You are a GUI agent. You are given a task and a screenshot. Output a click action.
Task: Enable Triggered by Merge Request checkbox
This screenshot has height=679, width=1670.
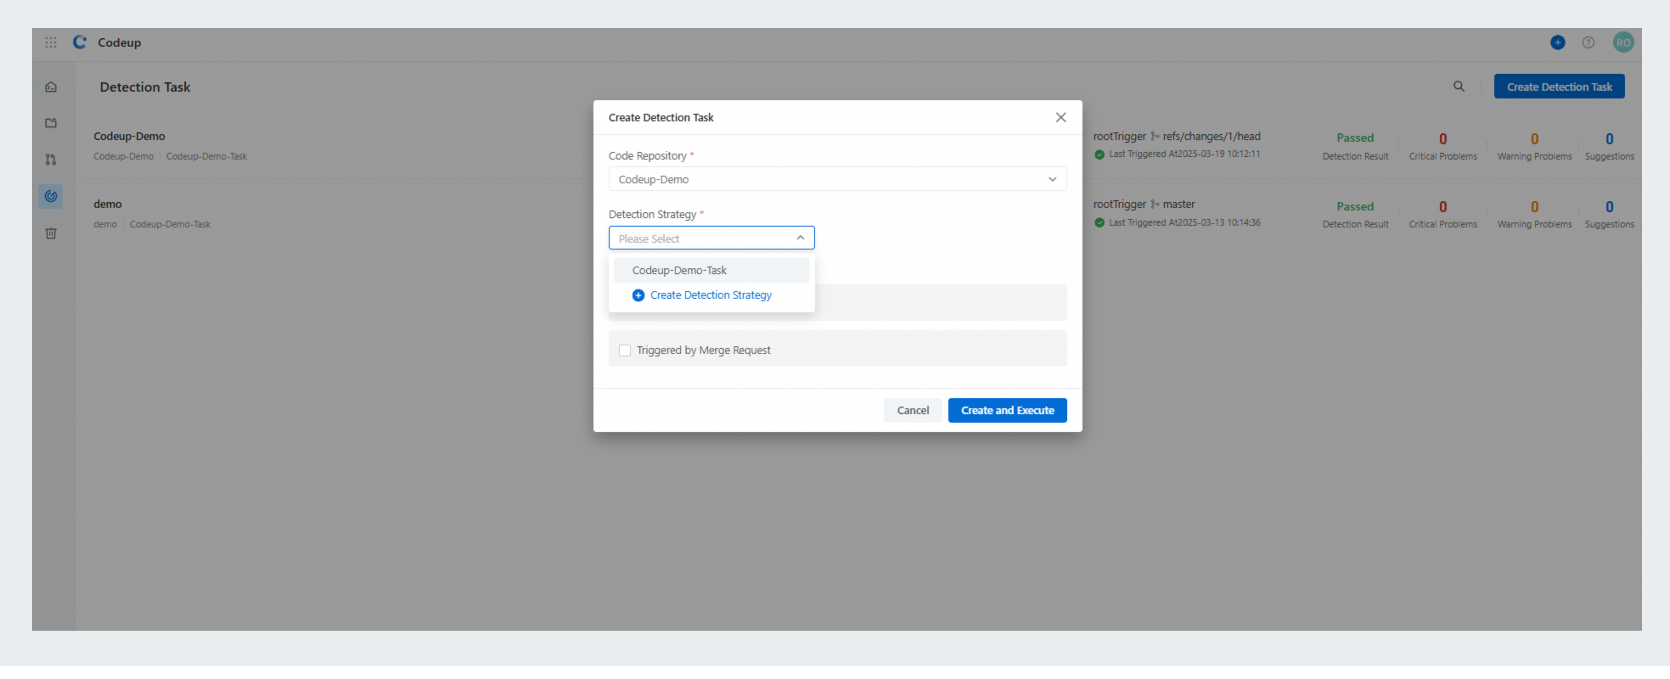624,350
